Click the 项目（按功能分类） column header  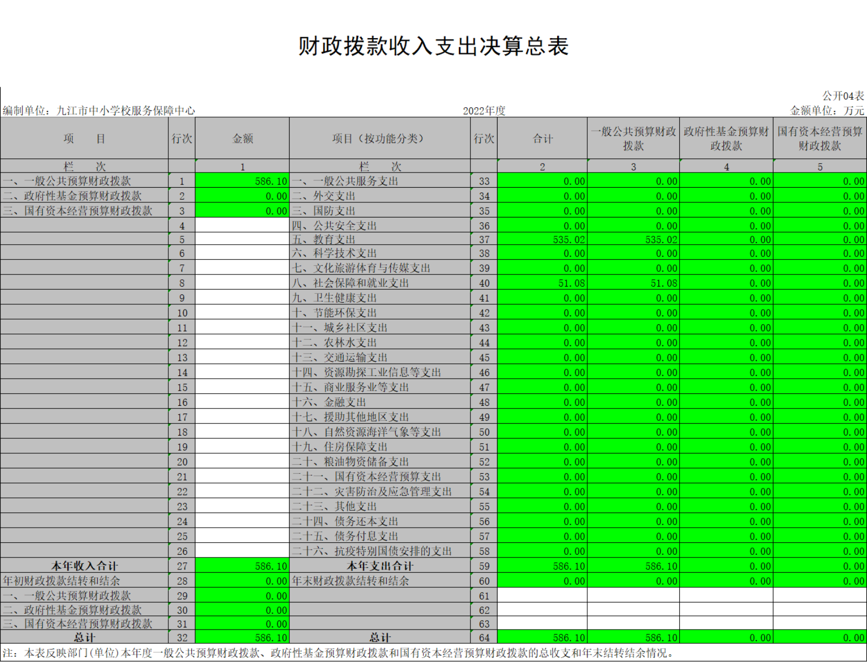(379, 139)
